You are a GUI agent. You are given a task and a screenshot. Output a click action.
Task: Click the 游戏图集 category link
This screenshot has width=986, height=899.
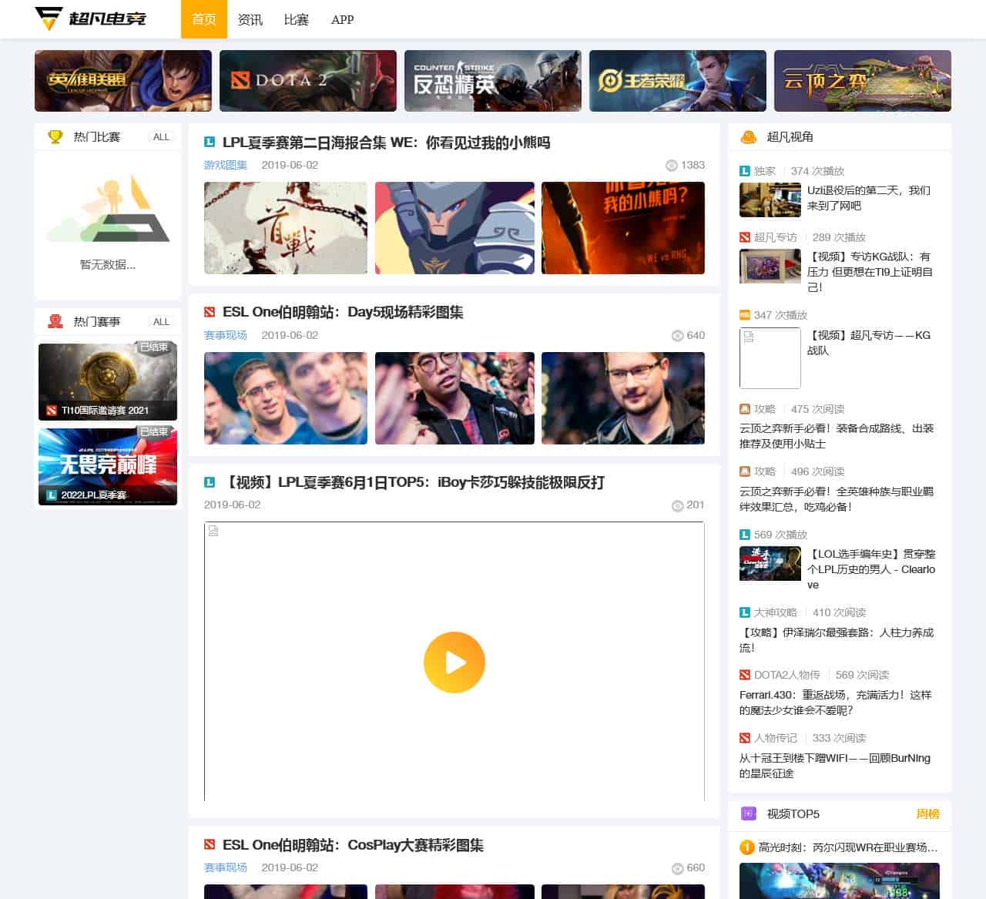(x=226, y=165)
